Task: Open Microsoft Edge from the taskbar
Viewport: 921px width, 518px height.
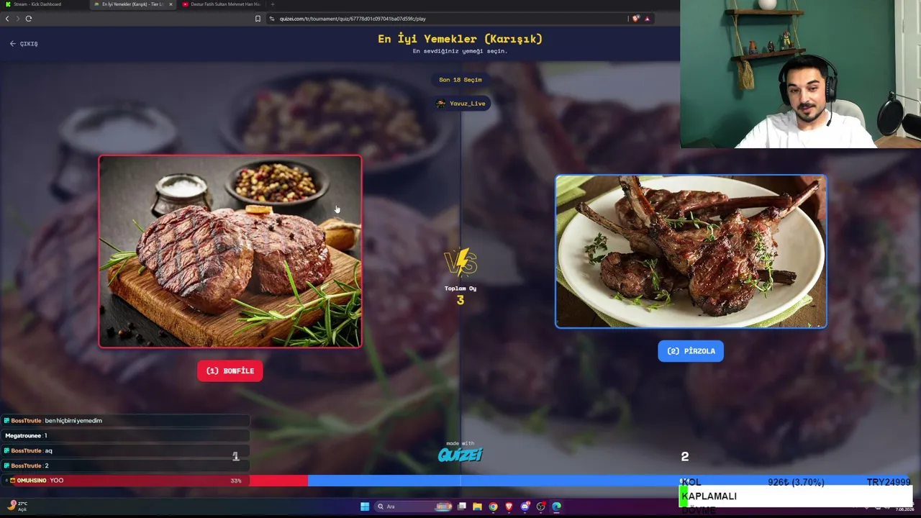Action: pyautogui.click(x=556, y=506)
